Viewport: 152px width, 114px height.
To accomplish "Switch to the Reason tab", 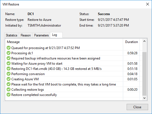I will (26, 35).
